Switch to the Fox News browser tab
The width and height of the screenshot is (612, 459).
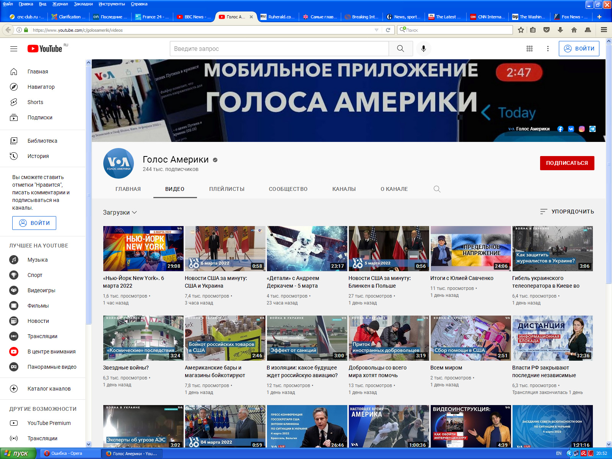(571, 17)
